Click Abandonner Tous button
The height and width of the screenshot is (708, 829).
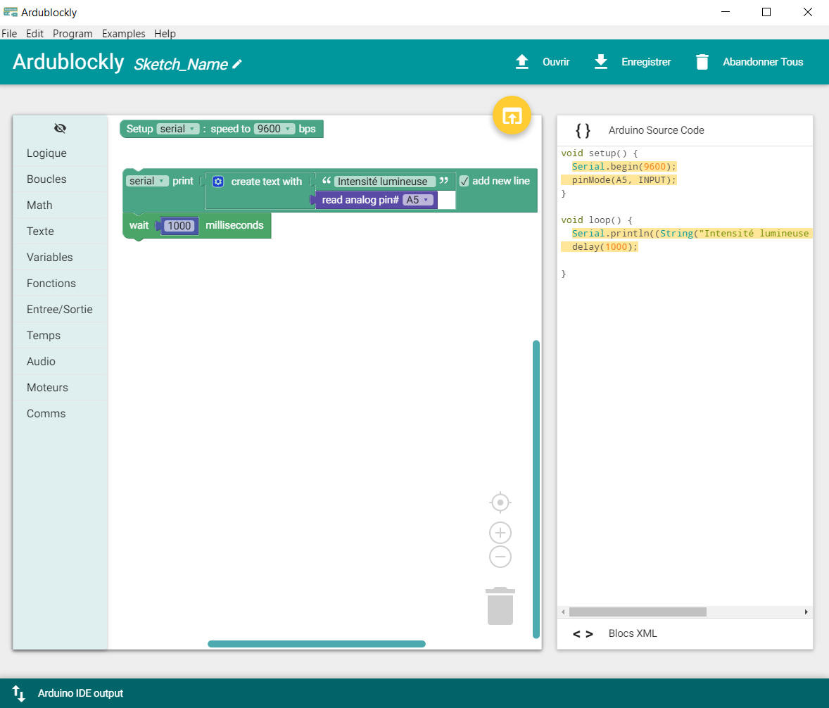coord(749,62)
